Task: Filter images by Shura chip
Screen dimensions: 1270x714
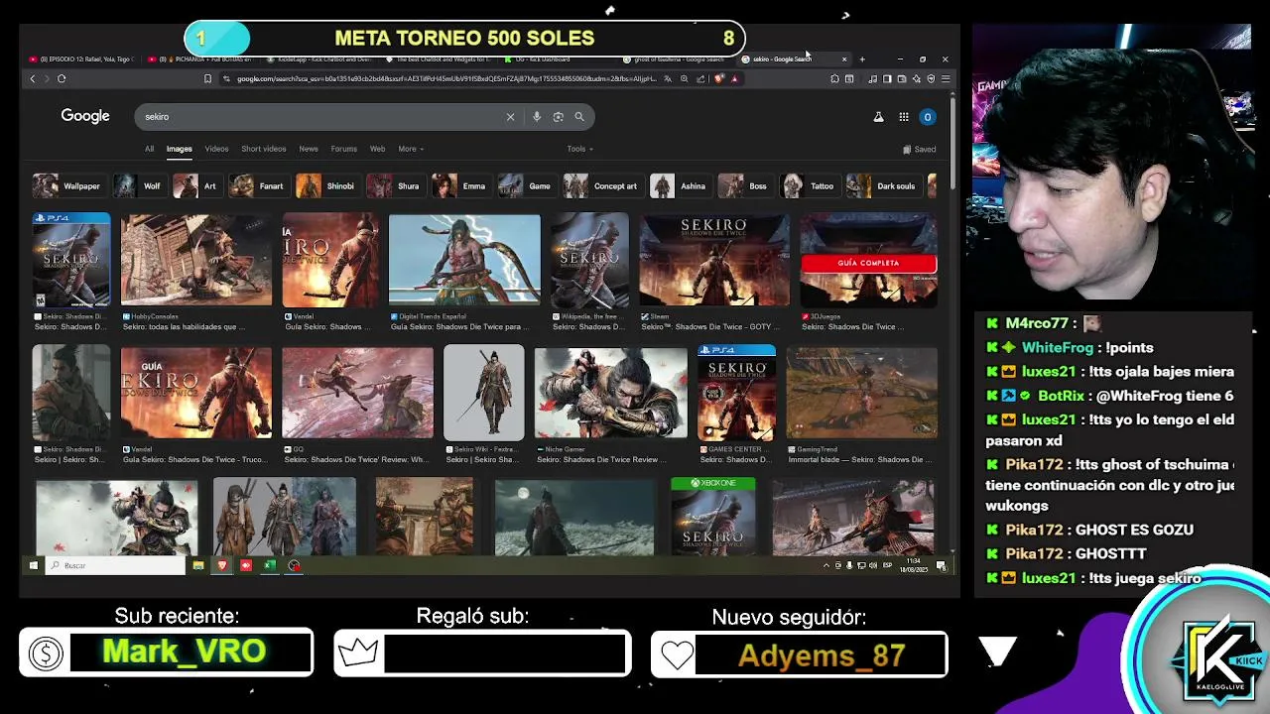Action: 394,186
